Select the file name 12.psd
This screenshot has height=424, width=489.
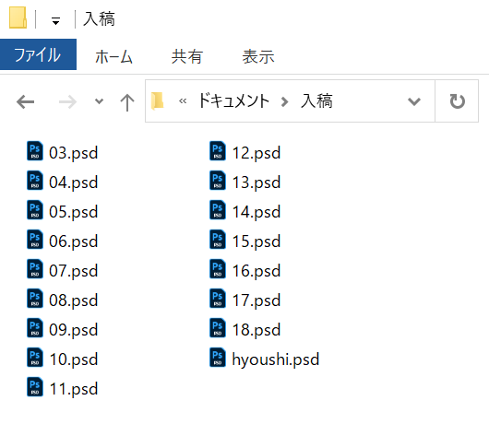click(x=256, y=153)
